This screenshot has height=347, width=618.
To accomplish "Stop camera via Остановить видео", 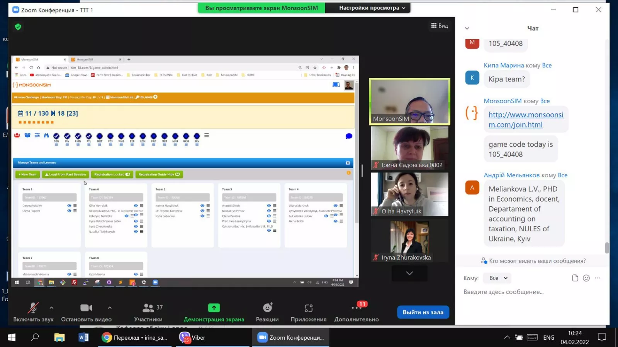I will (x=86, y=312).
